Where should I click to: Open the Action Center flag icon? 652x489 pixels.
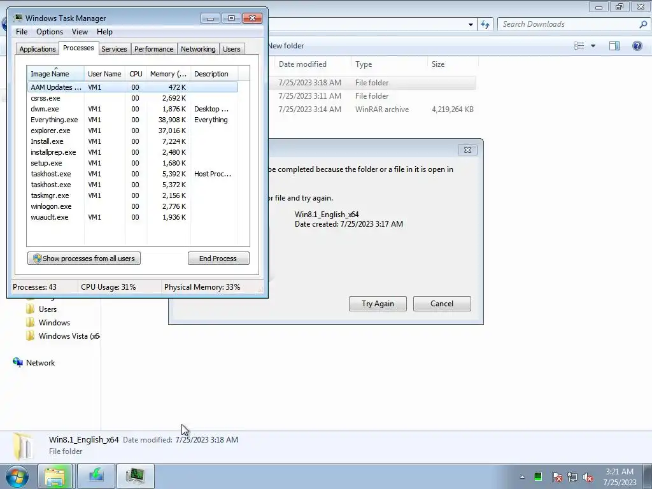(556, 477)
